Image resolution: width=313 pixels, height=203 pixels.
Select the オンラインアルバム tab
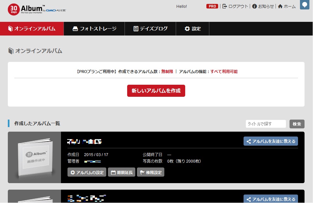click(x=32, y=29)
